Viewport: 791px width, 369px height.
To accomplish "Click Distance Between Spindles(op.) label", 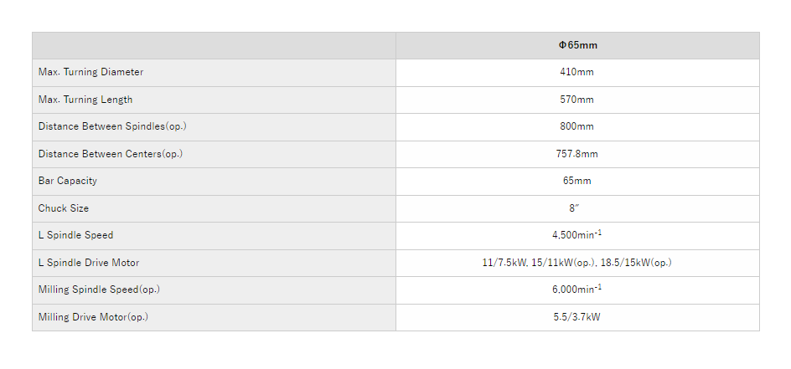I will point(112,126).
